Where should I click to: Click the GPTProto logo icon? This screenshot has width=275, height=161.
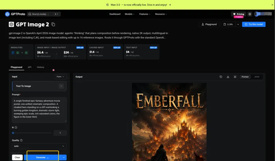tap(7, 14)
